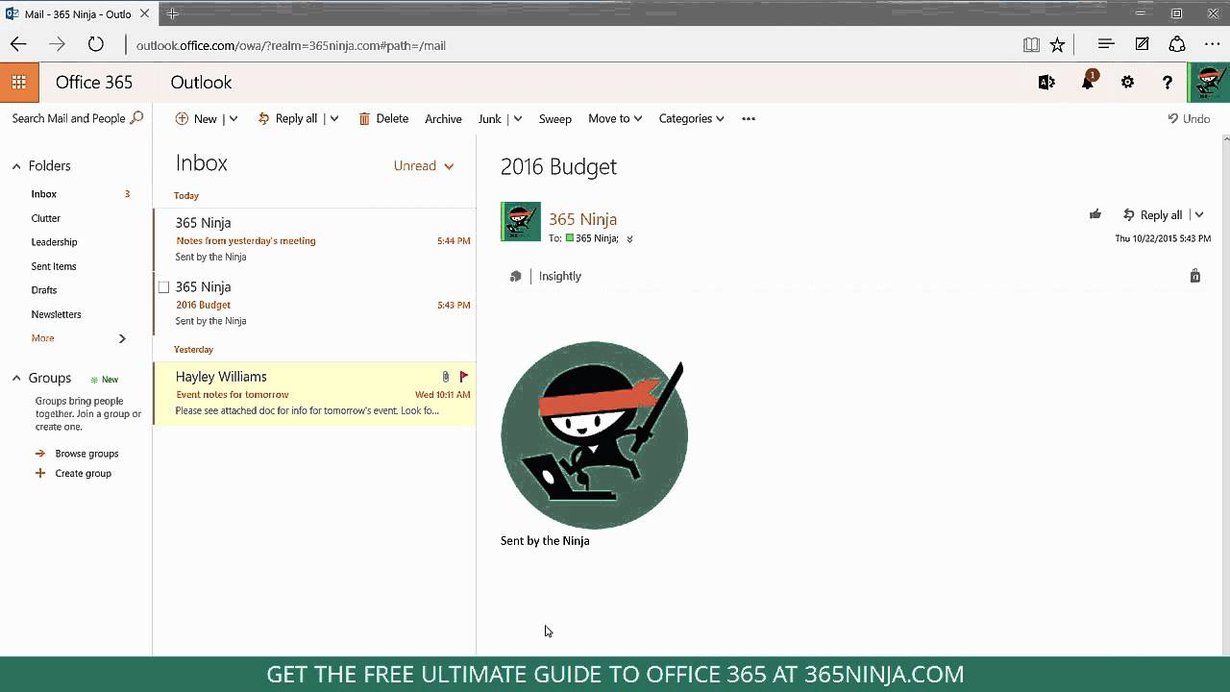Tick the checkbox on the 2016 Budget message
The width and height of the screenshot is (1230, 692).
(163, 287)
